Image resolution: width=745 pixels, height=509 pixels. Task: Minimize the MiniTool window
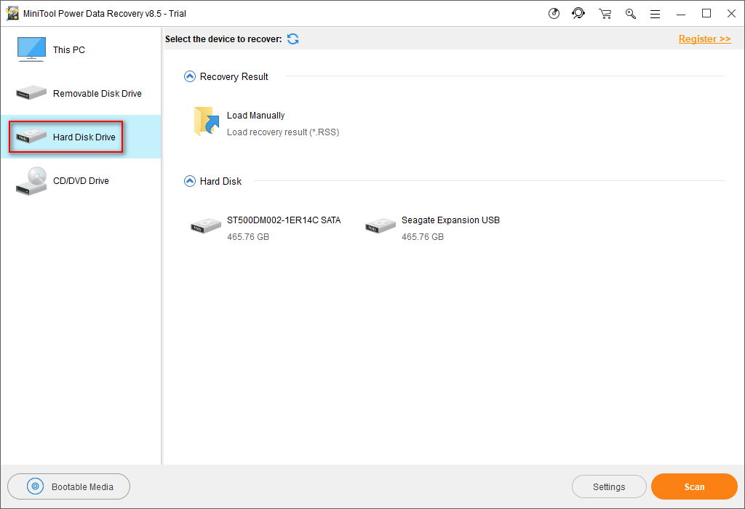pos(681,14)
